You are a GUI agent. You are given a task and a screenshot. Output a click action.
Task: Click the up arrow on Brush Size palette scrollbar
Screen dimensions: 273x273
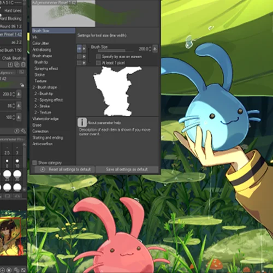24,145
